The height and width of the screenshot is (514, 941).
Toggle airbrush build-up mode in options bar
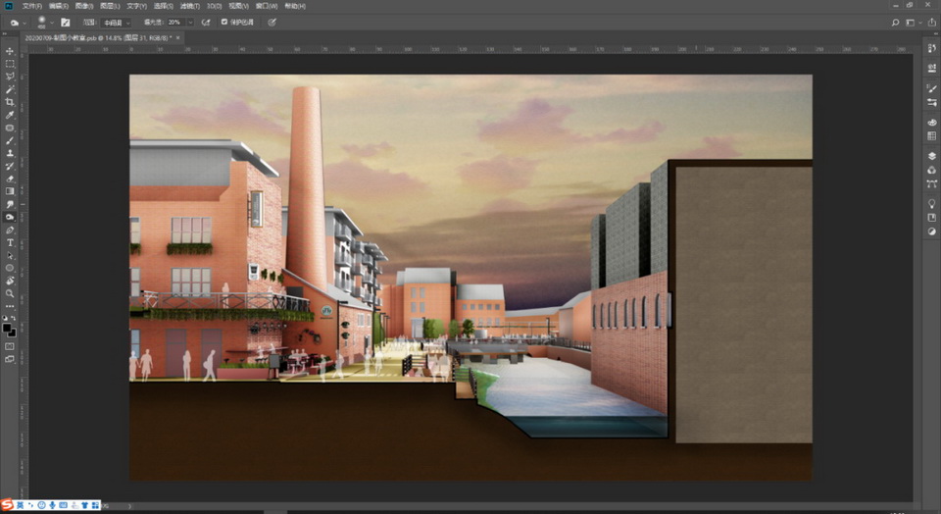tap(206, 21)
